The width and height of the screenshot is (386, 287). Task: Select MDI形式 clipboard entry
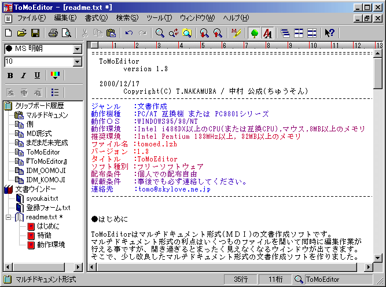coord(39,134)
